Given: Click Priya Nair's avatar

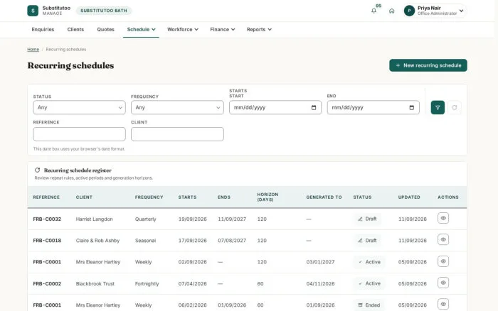Looking at the screenshot, I should 409,11.
